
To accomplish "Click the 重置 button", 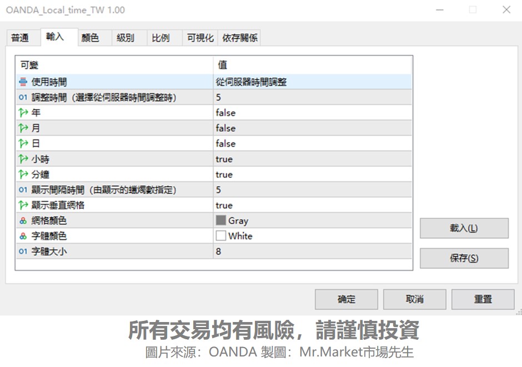I will [x=483, y=299].
